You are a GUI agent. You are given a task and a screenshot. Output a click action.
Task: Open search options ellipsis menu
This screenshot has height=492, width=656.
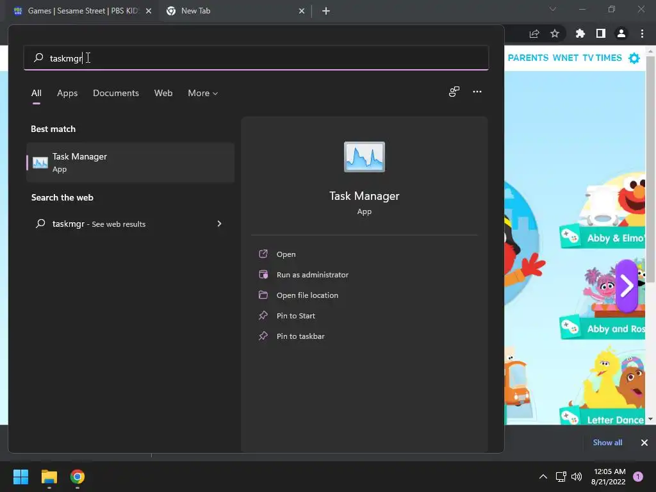coord(477,92)
